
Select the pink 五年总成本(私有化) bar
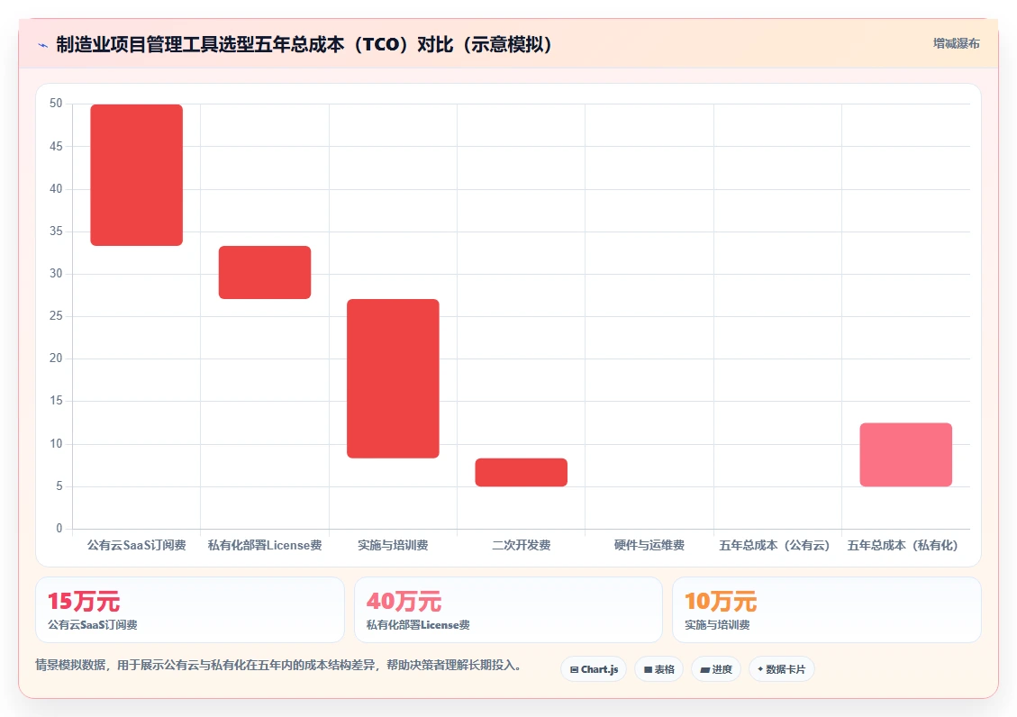coord(906,455)
